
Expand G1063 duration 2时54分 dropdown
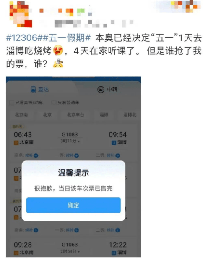coord(70,251)
